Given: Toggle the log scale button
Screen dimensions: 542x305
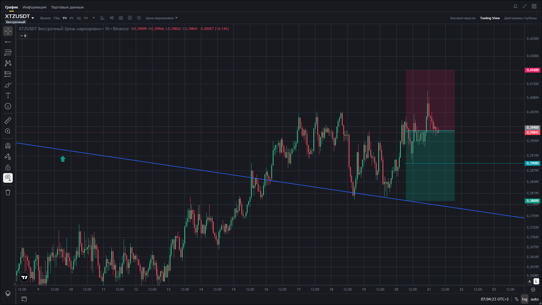Looking at the screenshot, I should [524, 299].
